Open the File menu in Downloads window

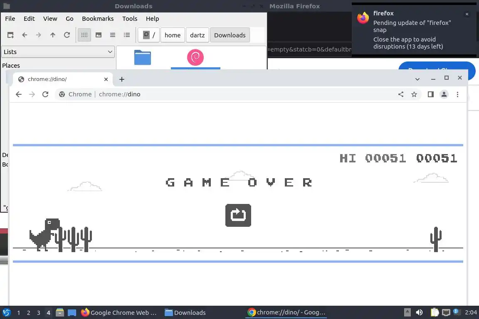[10, 19]
